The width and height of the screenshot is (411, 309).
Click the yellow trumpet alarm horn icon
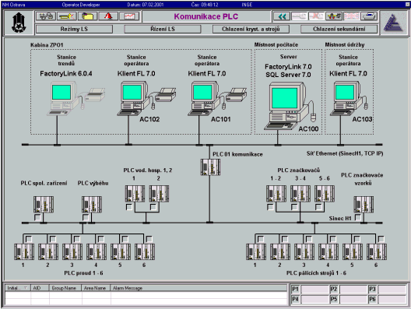[67, 16]
